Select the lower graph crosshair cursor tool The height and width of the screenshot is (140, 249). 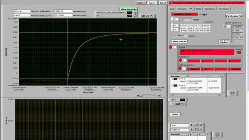pyautogui.click(x=174, y=104)
